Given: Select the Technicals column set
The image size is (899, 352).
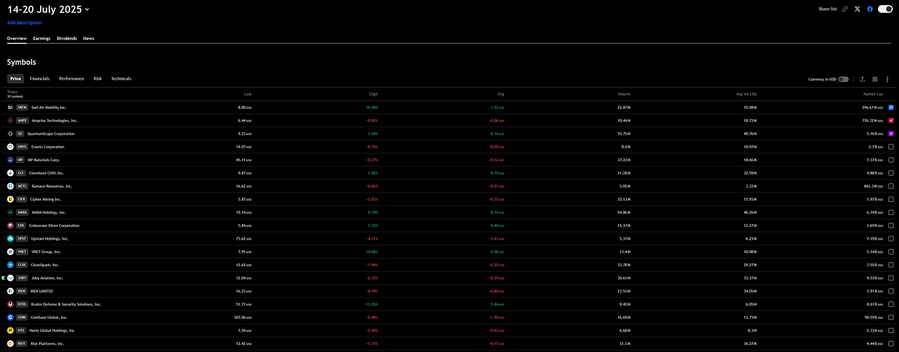Looking at the screenshot, I should click(x=121, y=78).
